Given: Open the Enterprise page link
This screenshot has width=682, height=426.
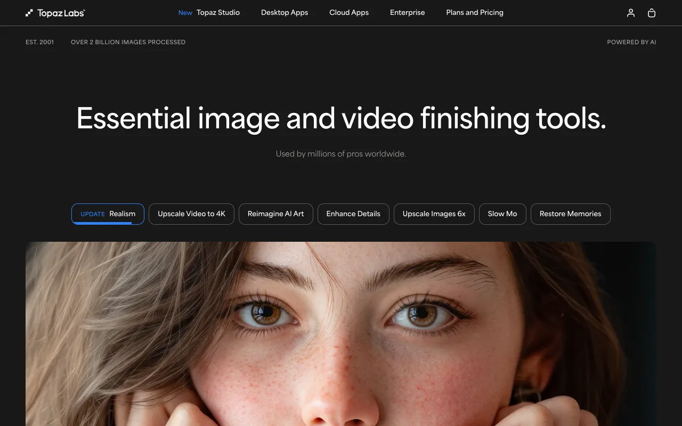Looking at the screenshot, I should pos(407,12).
